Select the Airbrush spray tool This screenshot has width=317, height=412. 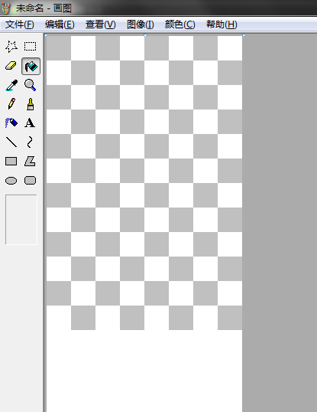tap(11, 123)
